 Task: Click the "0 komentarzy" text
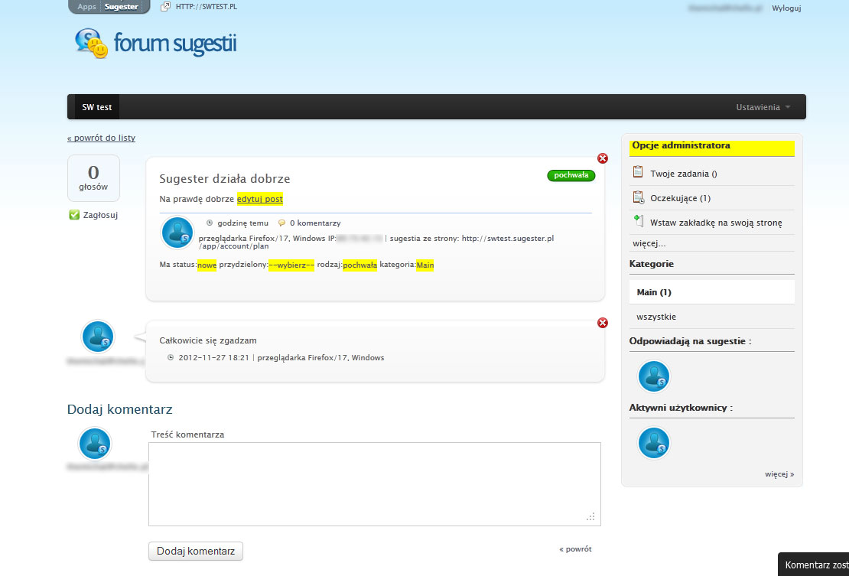click(x=315, y=223)
